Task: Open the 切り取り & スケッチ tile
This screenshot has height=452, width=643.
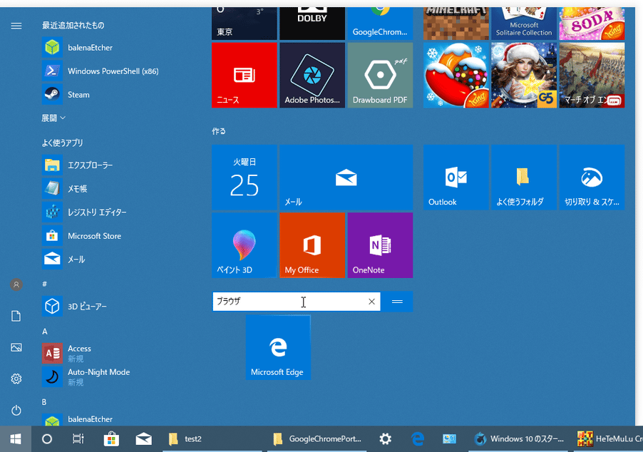Action: (x=592, y=178)
